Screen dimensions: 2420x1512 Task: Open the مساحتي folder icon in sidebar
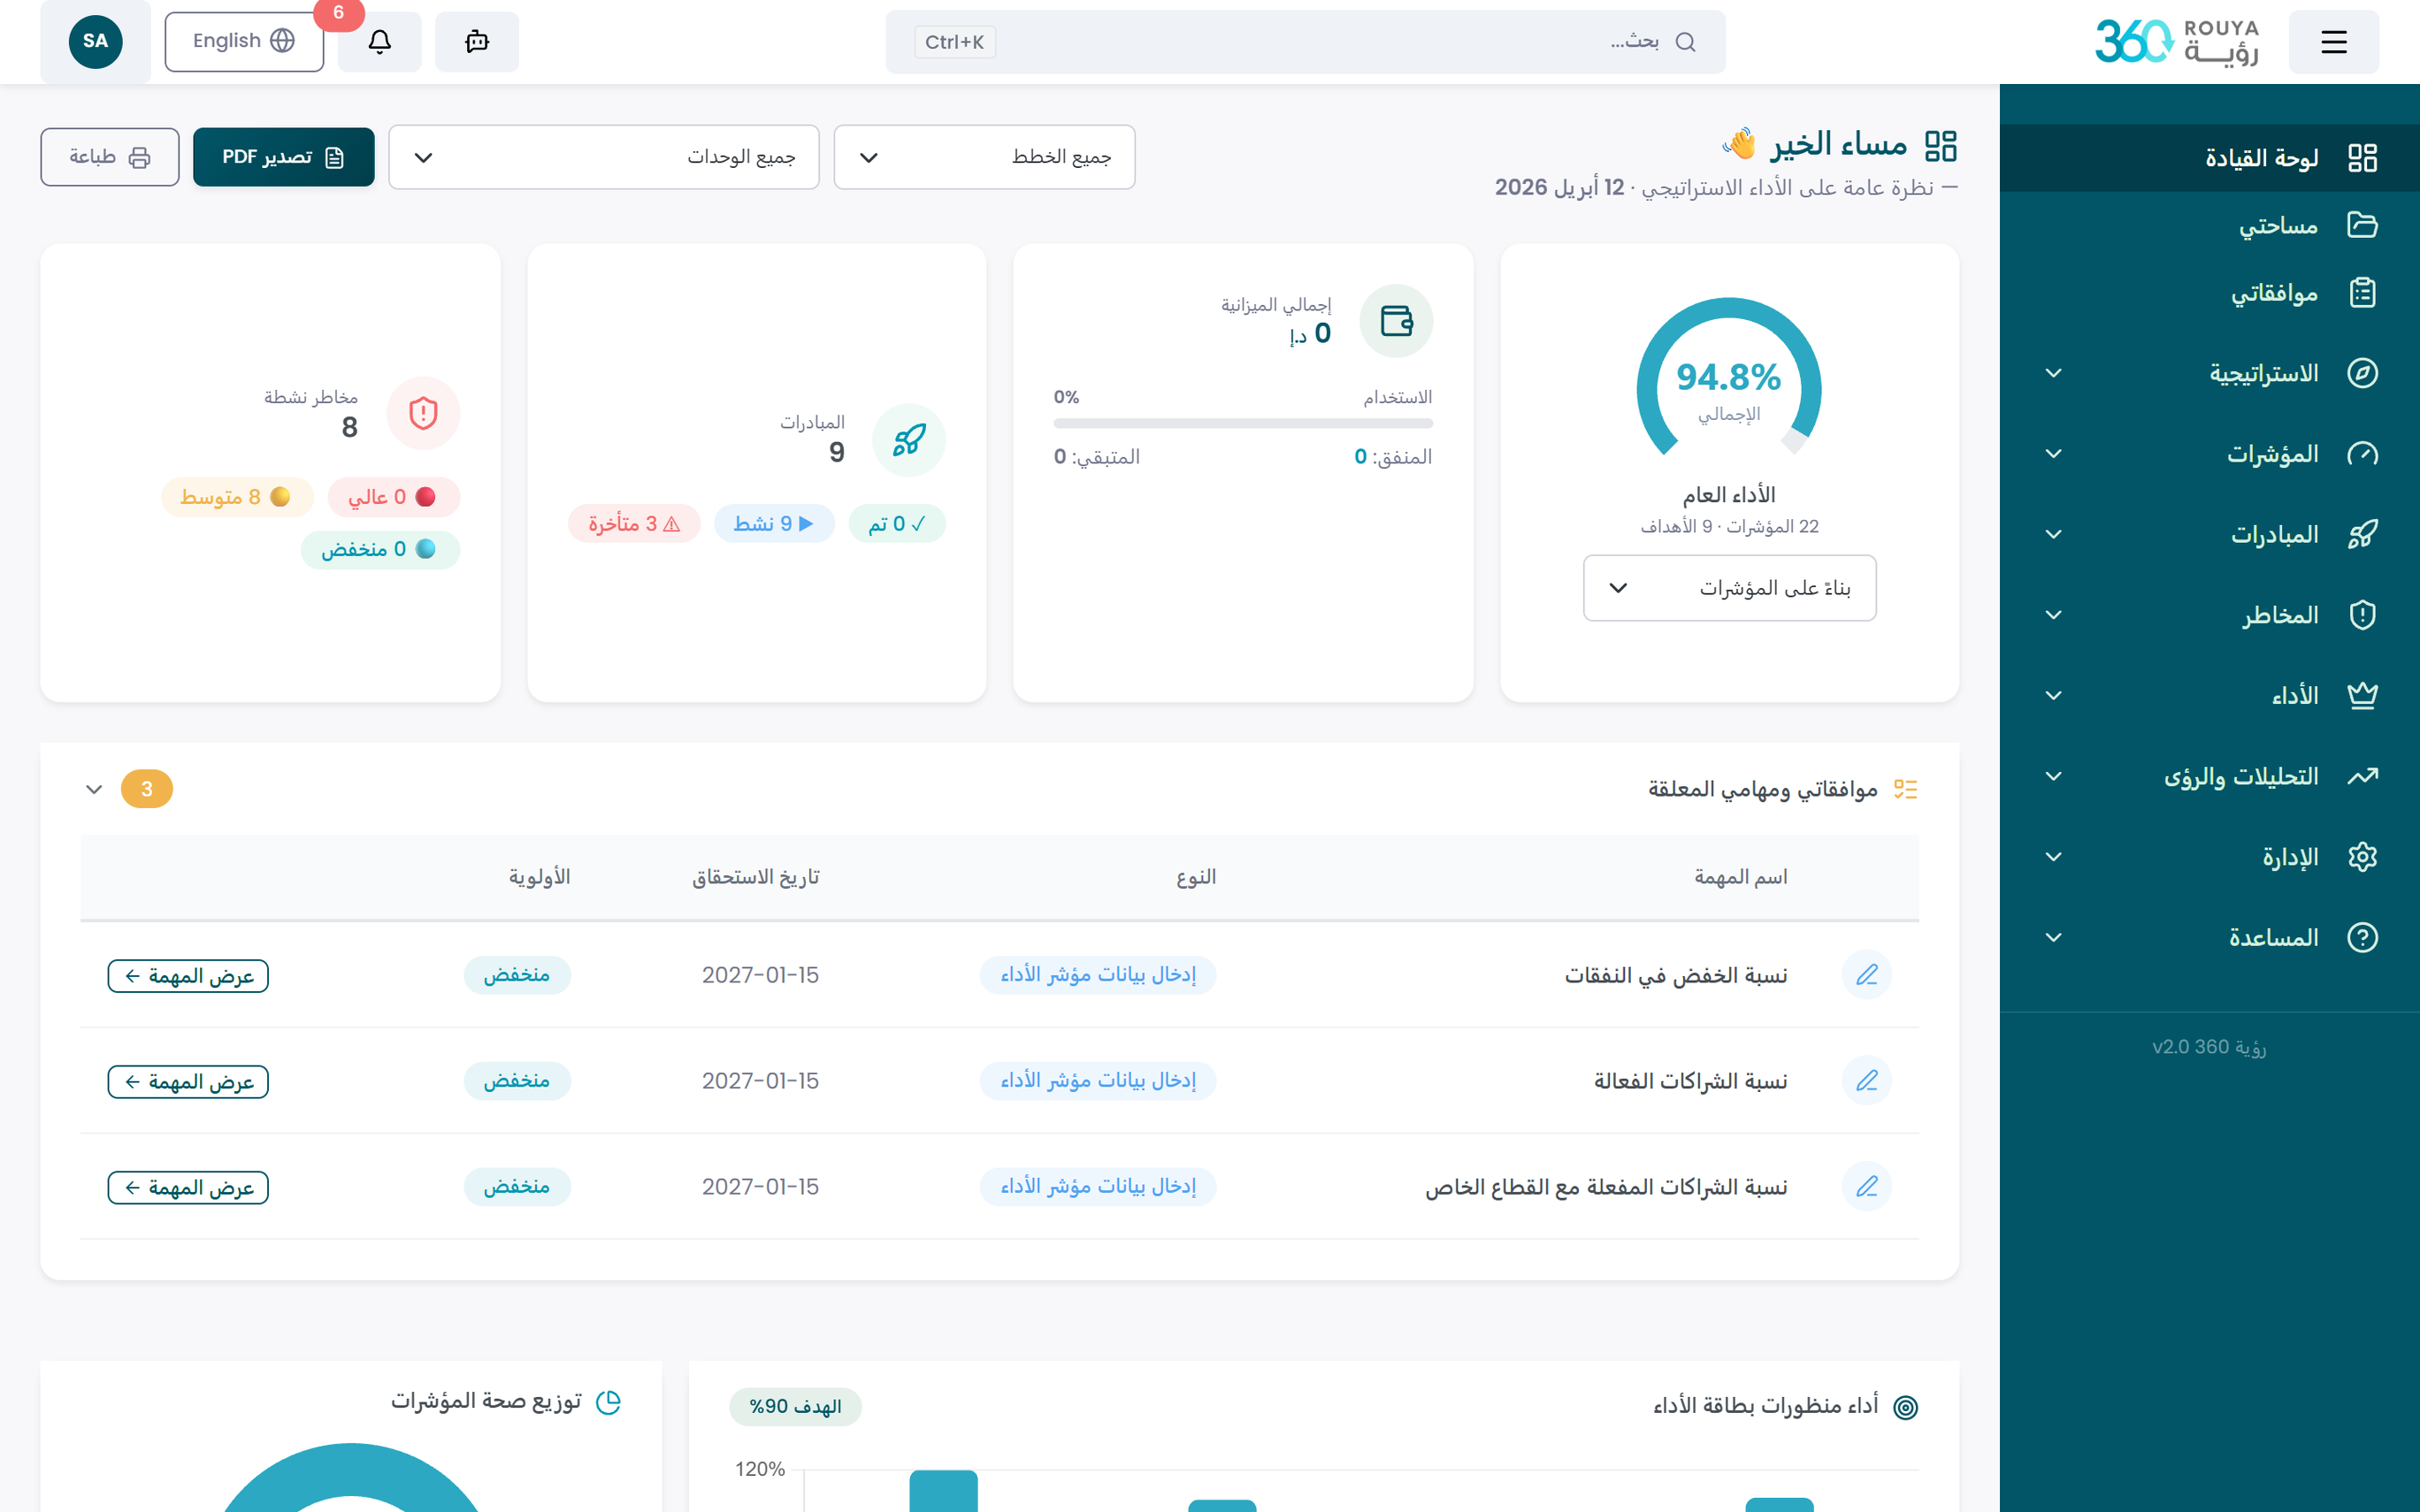pyautogui.click(x=2363, y=225)
